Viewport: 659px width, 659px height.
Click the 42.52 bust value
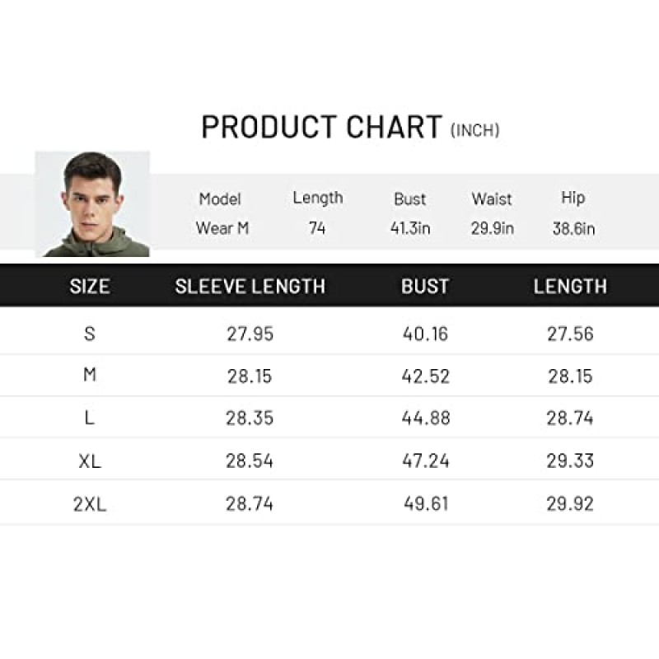click(425, 376)
